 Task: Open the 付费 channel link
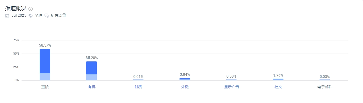138,87
